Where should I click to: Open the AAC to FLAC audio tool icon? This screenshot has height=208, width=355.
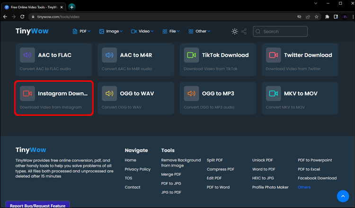(x=27, y=55)
